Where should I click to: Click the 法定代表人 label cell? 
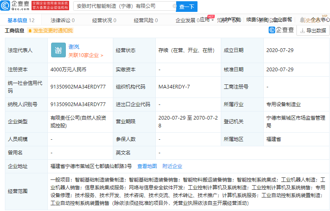[x=27, y=50]
